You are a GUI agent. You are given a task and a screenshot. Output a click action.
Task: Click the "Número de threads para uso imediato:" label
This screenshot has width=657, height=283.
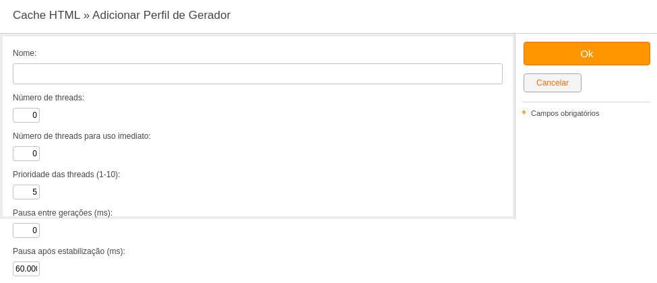point(82,136)
